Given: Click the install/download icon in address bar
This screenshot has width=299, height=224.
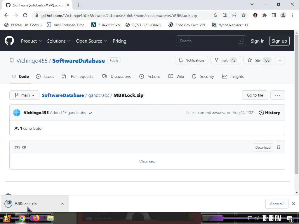Looking at the screenshot, I should point(225,15).
